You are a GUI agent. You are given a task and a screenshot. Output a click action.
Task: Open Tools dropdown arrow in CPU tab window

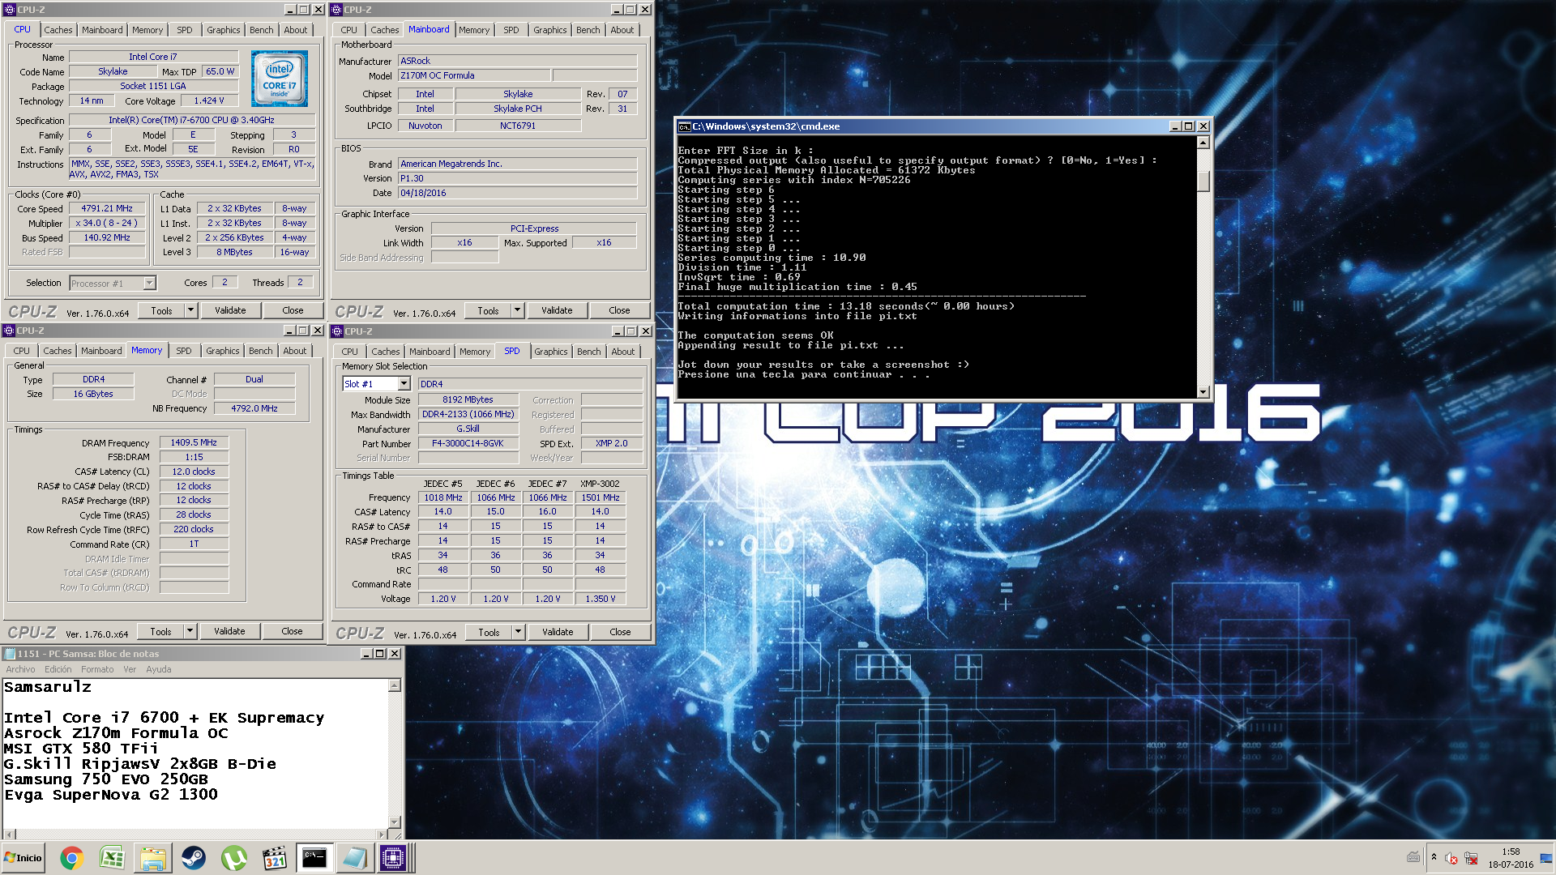coord(190,310)
